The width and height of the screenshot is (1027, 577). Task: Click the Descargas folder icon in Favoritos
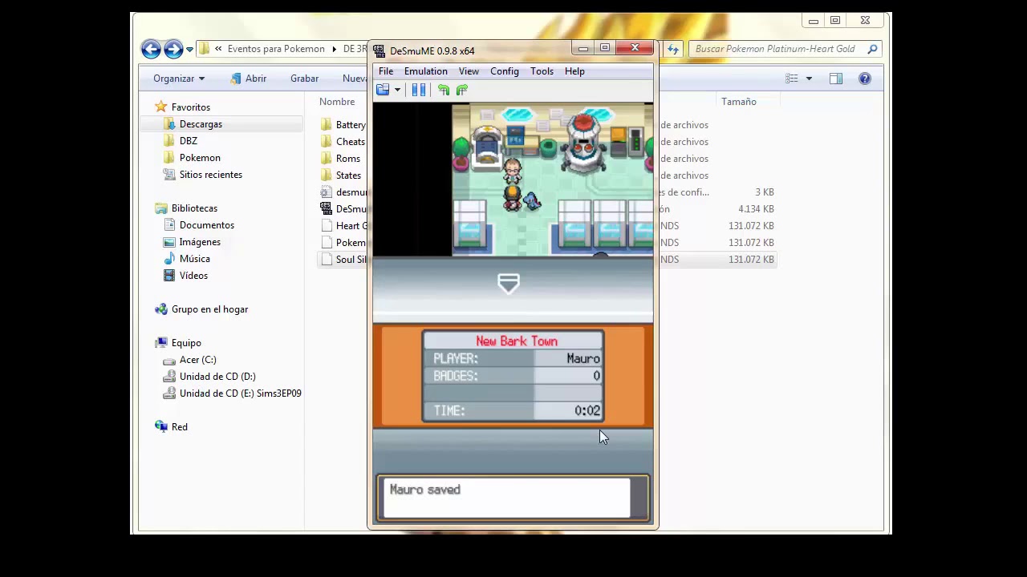[169, 124]
